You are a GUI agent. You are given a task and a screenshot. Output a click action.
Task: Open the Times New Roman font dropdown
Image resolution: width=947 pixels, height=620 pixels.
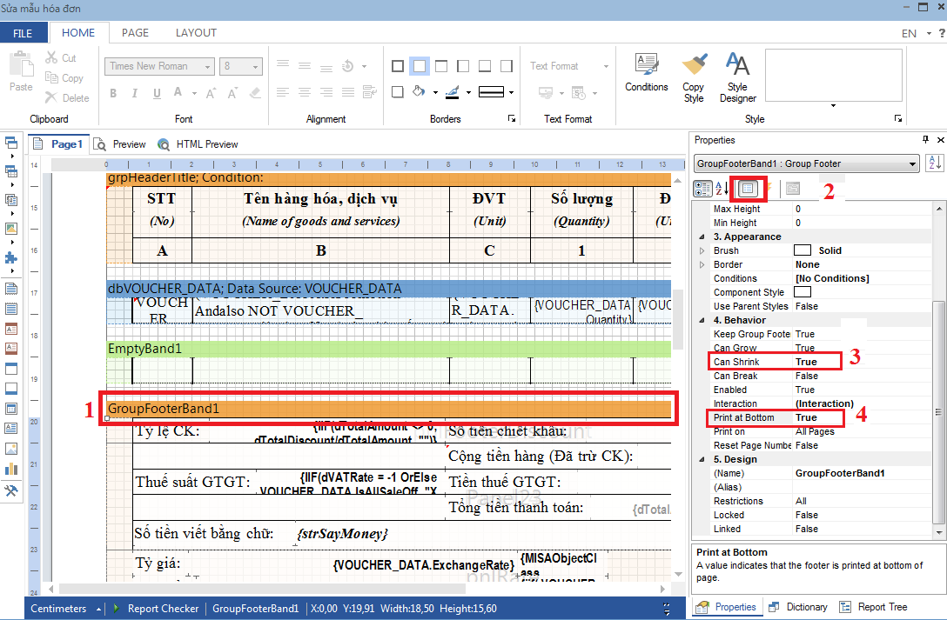click(x=207, y=66)
